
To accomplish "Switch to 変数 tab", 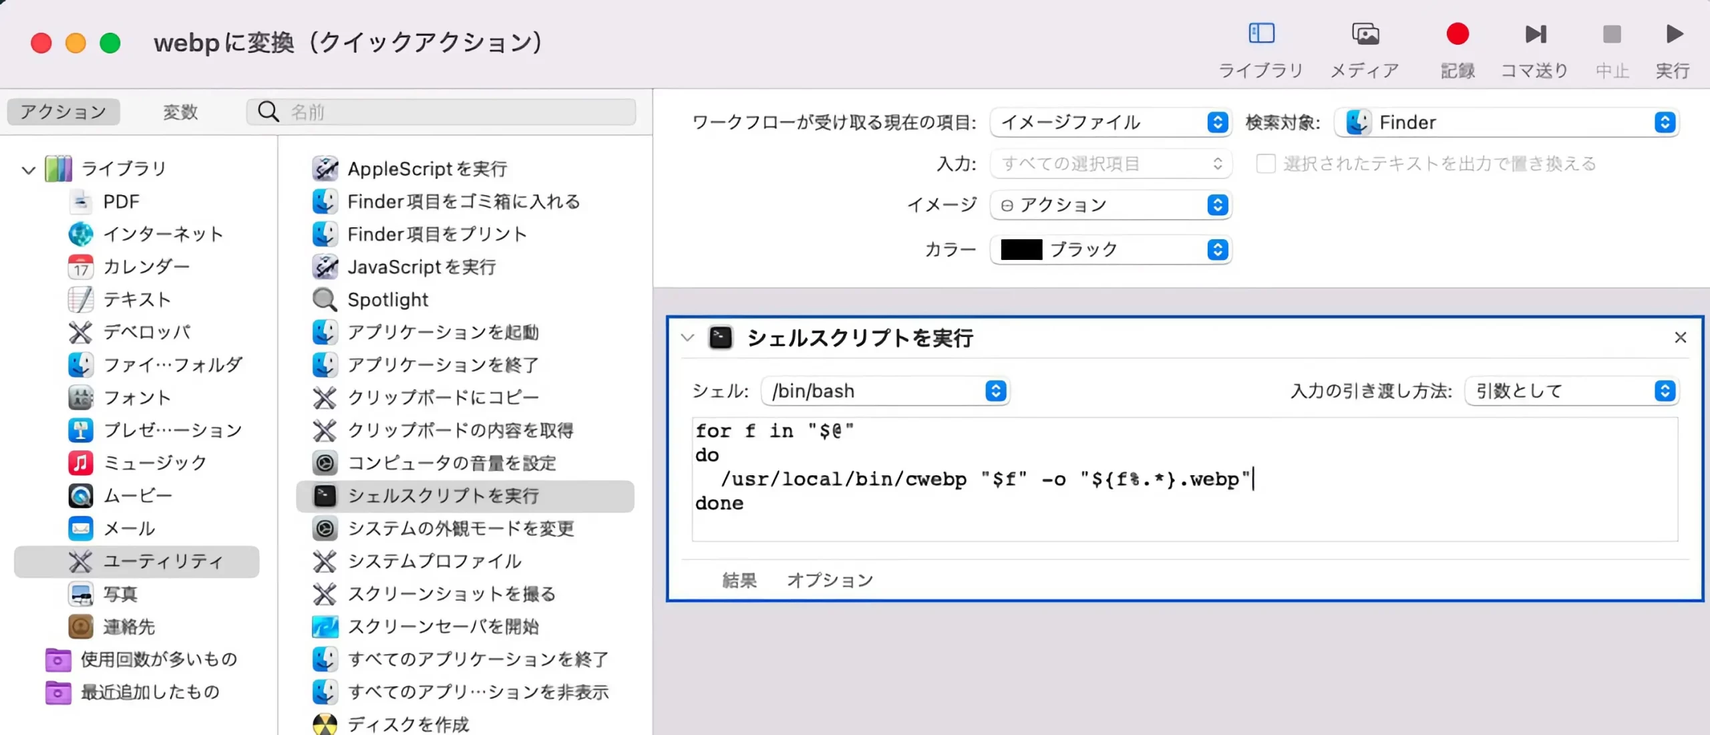I will 180,112.
